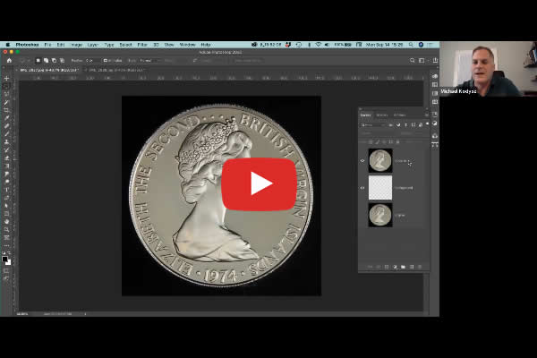Image resolution: width=537 pixels, height=358 pixels.
Task: Show the bottom coin layer visibility box
Action: coord(362,215)
